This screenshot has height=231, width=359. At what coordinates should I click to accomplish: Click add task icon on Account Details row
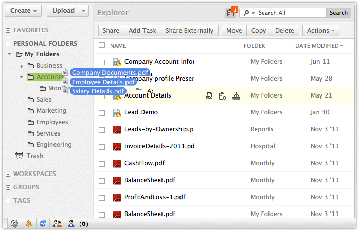click(x=222, y=95)
